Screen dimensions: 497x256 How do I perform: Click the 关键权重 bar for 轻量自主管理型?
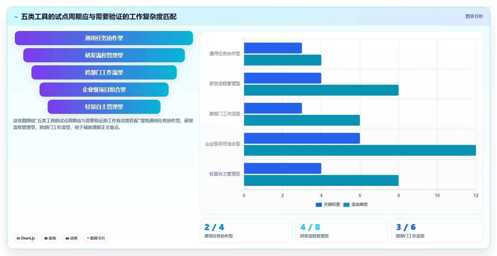point(282,168)
